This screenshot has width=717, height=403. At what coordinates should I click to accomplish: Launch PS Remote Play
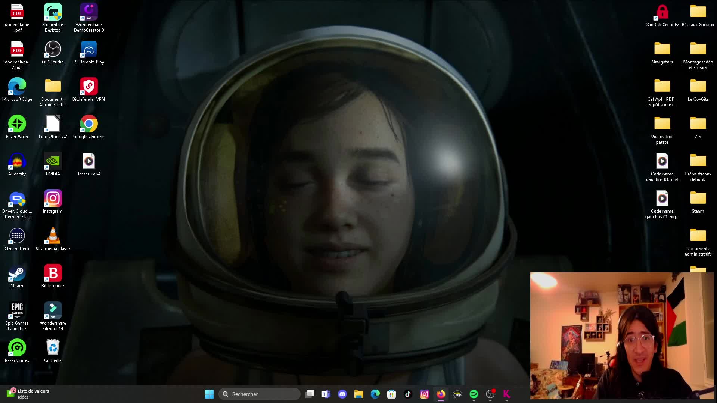coord(89,52)
